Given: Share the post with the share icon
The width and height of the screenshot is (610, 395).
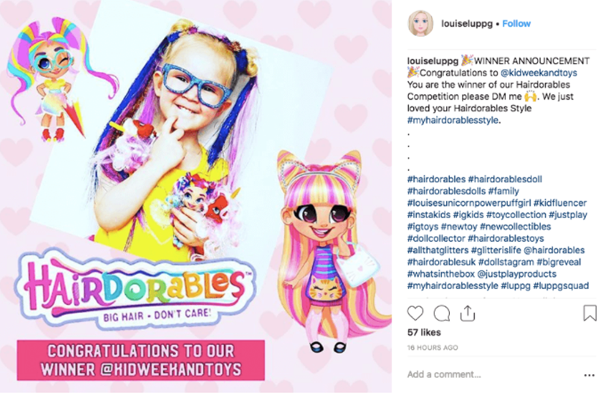Looking at the screenshot, I should point(468,313).
